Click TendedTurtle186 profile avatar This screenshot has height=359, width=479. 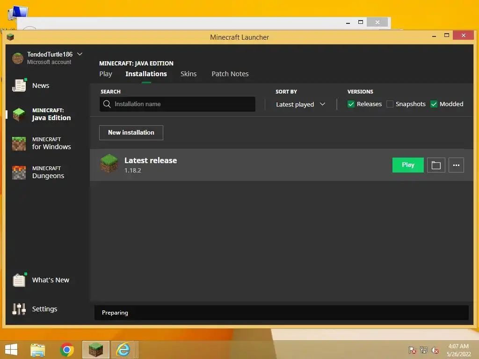click(18, 58)
